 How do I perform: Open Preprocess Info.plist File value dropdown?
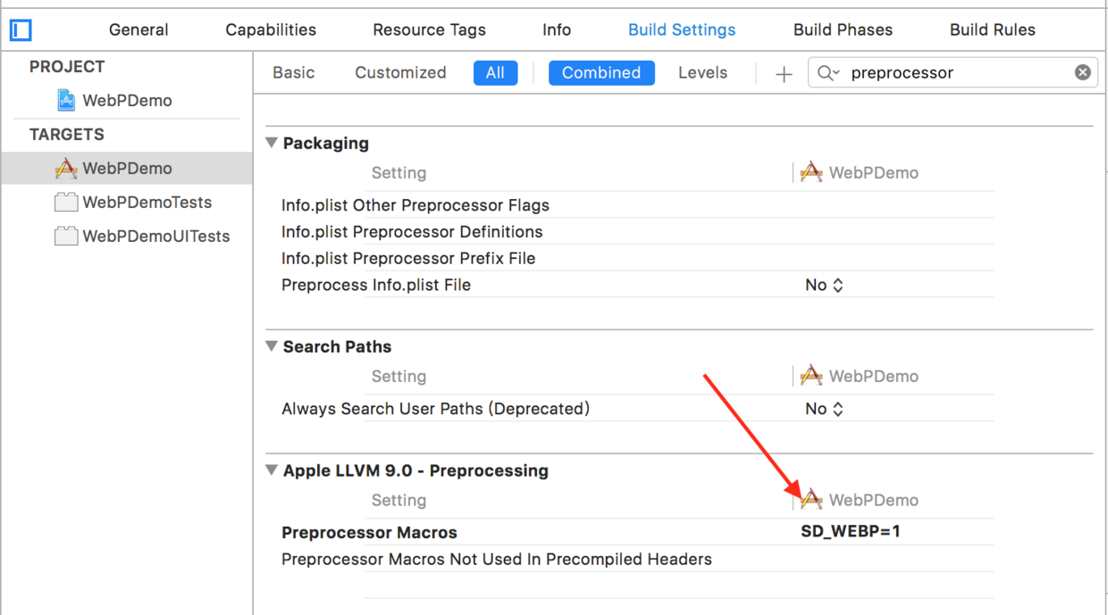pos(824,286)
